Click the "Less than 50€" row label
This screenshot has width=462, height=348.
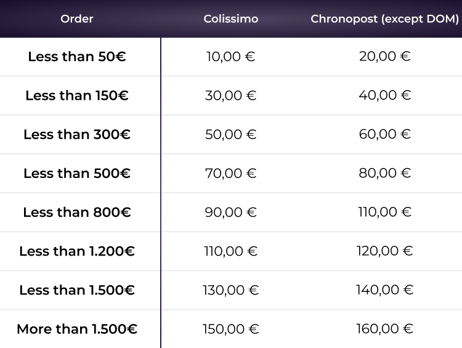(x=77, y=57)
